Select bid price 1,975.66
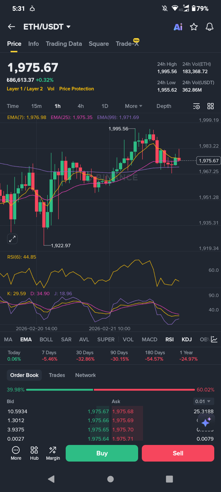The height and width of the screenshot is (492, 221). coord(98,420)
